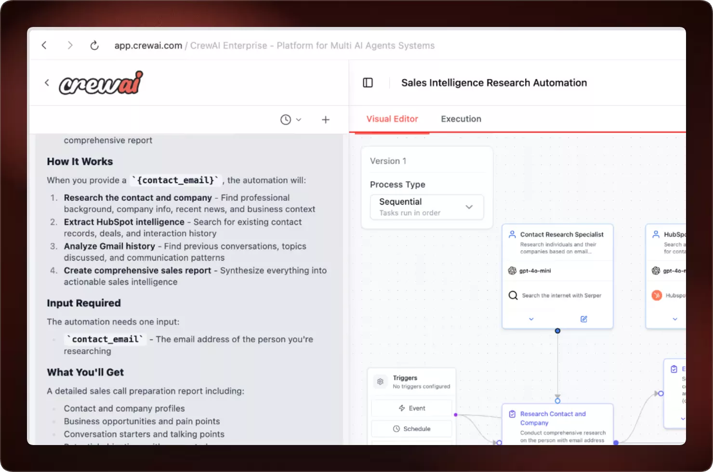Expand the Contact Research Specialist card chevron
This screenshot has height=472, width=713.
coord(531,319)
